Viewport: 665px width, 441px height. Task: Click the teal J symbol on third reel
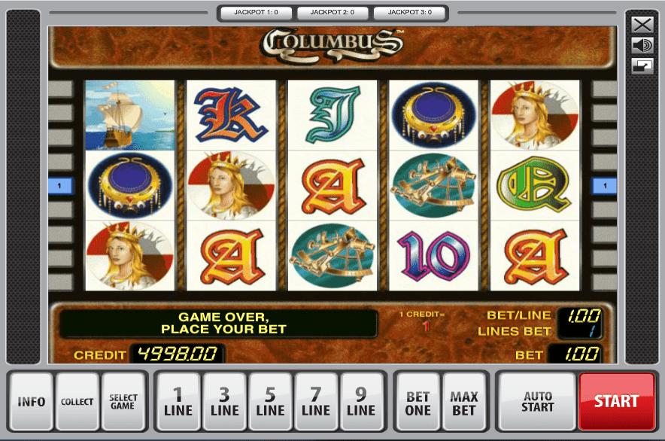332,115
